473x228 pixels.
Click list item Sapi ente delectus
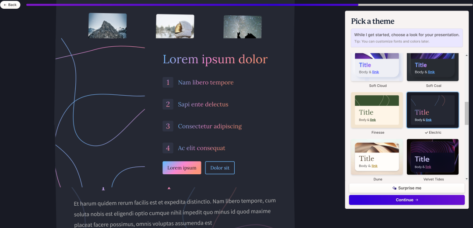pos(203,104)
